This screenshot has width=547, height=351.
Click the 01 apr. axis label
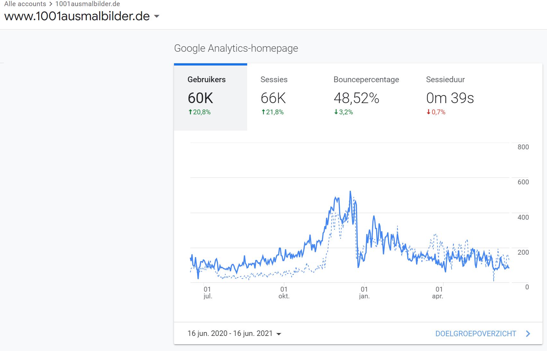438,293
